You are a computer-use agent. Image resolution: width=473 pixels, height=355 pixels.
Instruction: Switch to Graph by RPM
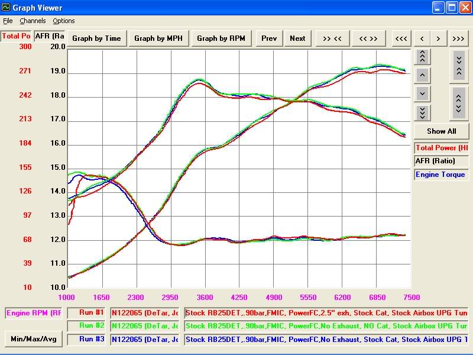[221, 38]
